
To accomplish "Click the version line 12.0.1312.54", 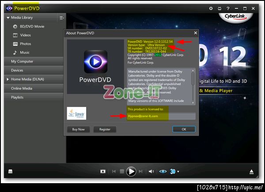I will click(150, 41).
